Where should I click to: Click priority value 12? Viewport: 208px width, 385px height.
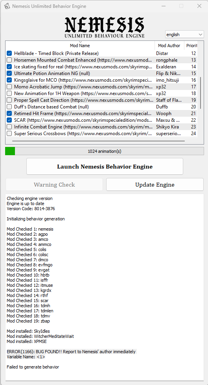pyautogui.click(x=193, y=53)
